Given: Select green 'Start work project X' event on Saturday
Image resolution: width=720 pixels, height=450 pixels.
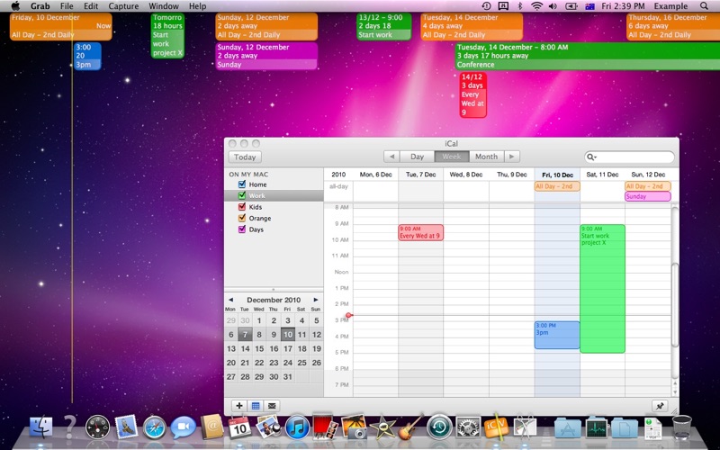Looking at the screenshot, I should (602, 288).
